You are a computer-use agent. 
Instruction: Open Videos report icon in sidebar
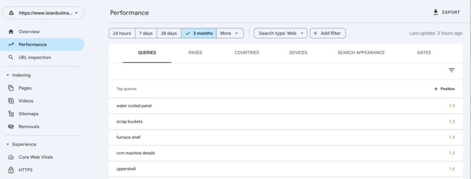tap(11, 101)
